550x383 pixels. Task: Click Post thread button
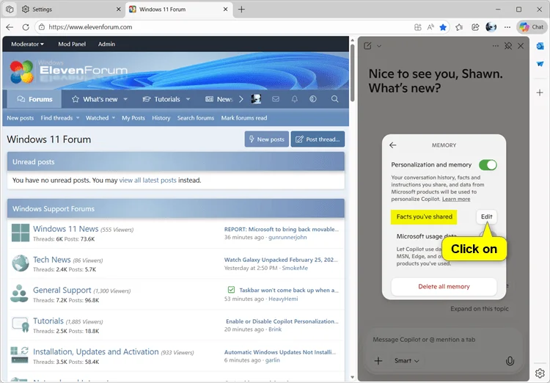tap(318, 139)
